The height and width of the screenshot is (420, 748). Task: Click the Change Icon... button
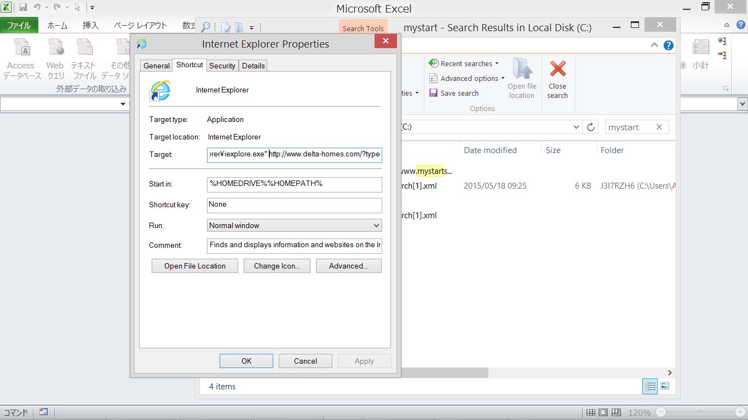pyautogui.click(x=277, y=266)
